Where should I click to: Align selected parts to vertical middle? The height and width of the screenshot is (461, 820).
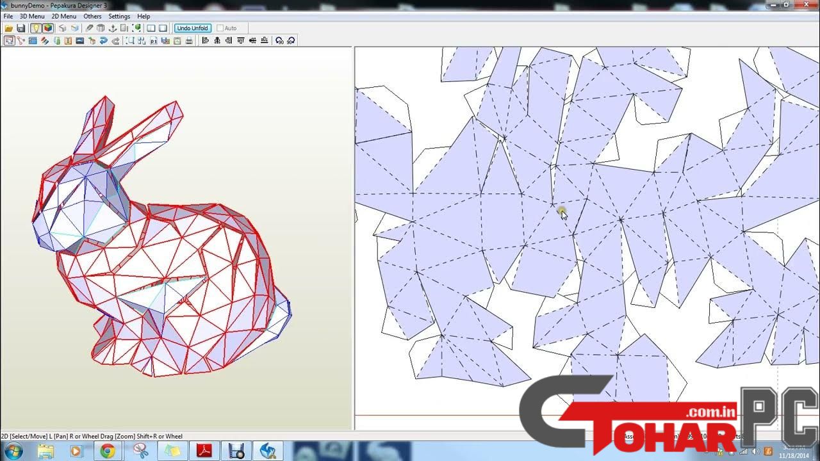tap(252, 40)
